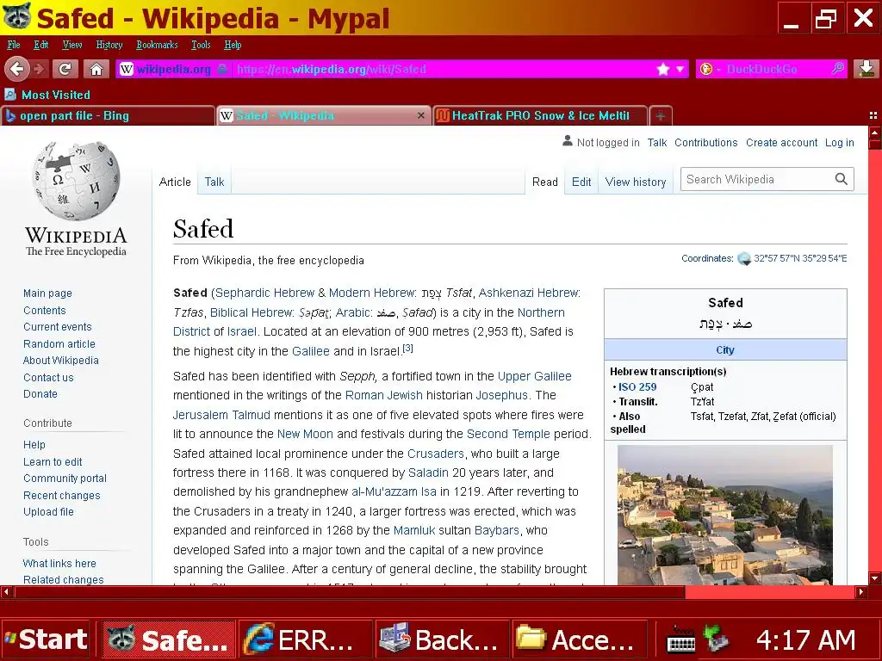Close the Safed - Wikipedia tab
This screenshot has width=882, height=661.
(x=420, y=115)
